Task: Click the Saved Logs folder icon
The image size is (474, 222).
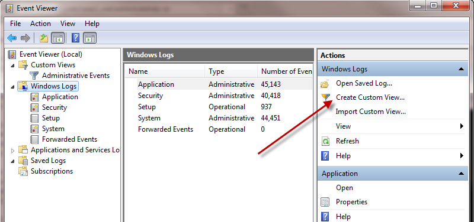Action: (x=23, y=161)
